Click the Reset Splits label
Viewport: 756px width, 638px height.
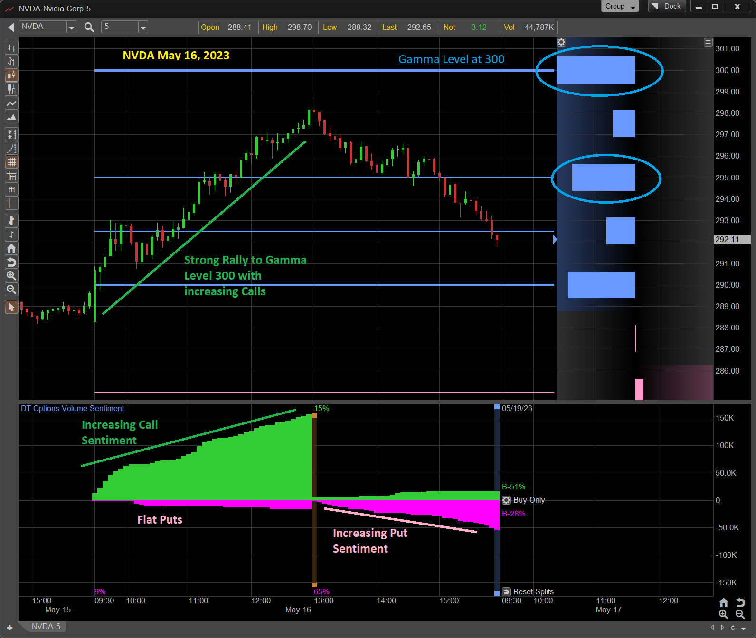pos(533,591)
